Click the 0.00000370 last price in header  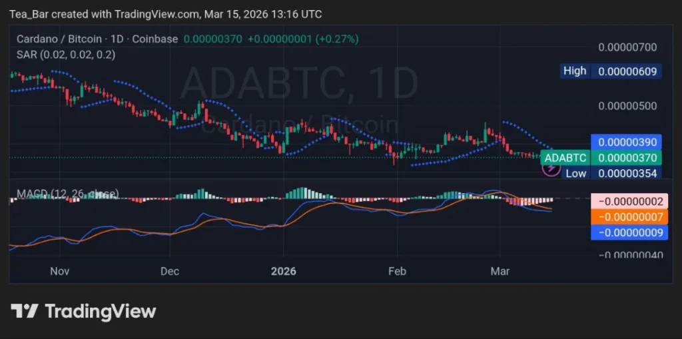coord(212,39)
